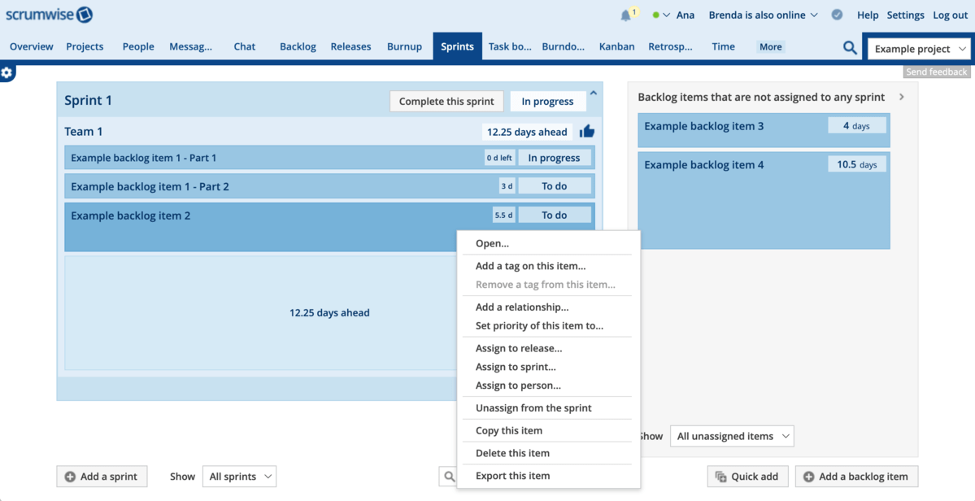Click the search icon below the sprint panel
This screenshot has width=975, height=501.
point(448,476)
